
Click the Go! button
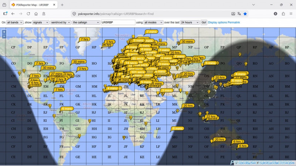click(x=204, y=23)
